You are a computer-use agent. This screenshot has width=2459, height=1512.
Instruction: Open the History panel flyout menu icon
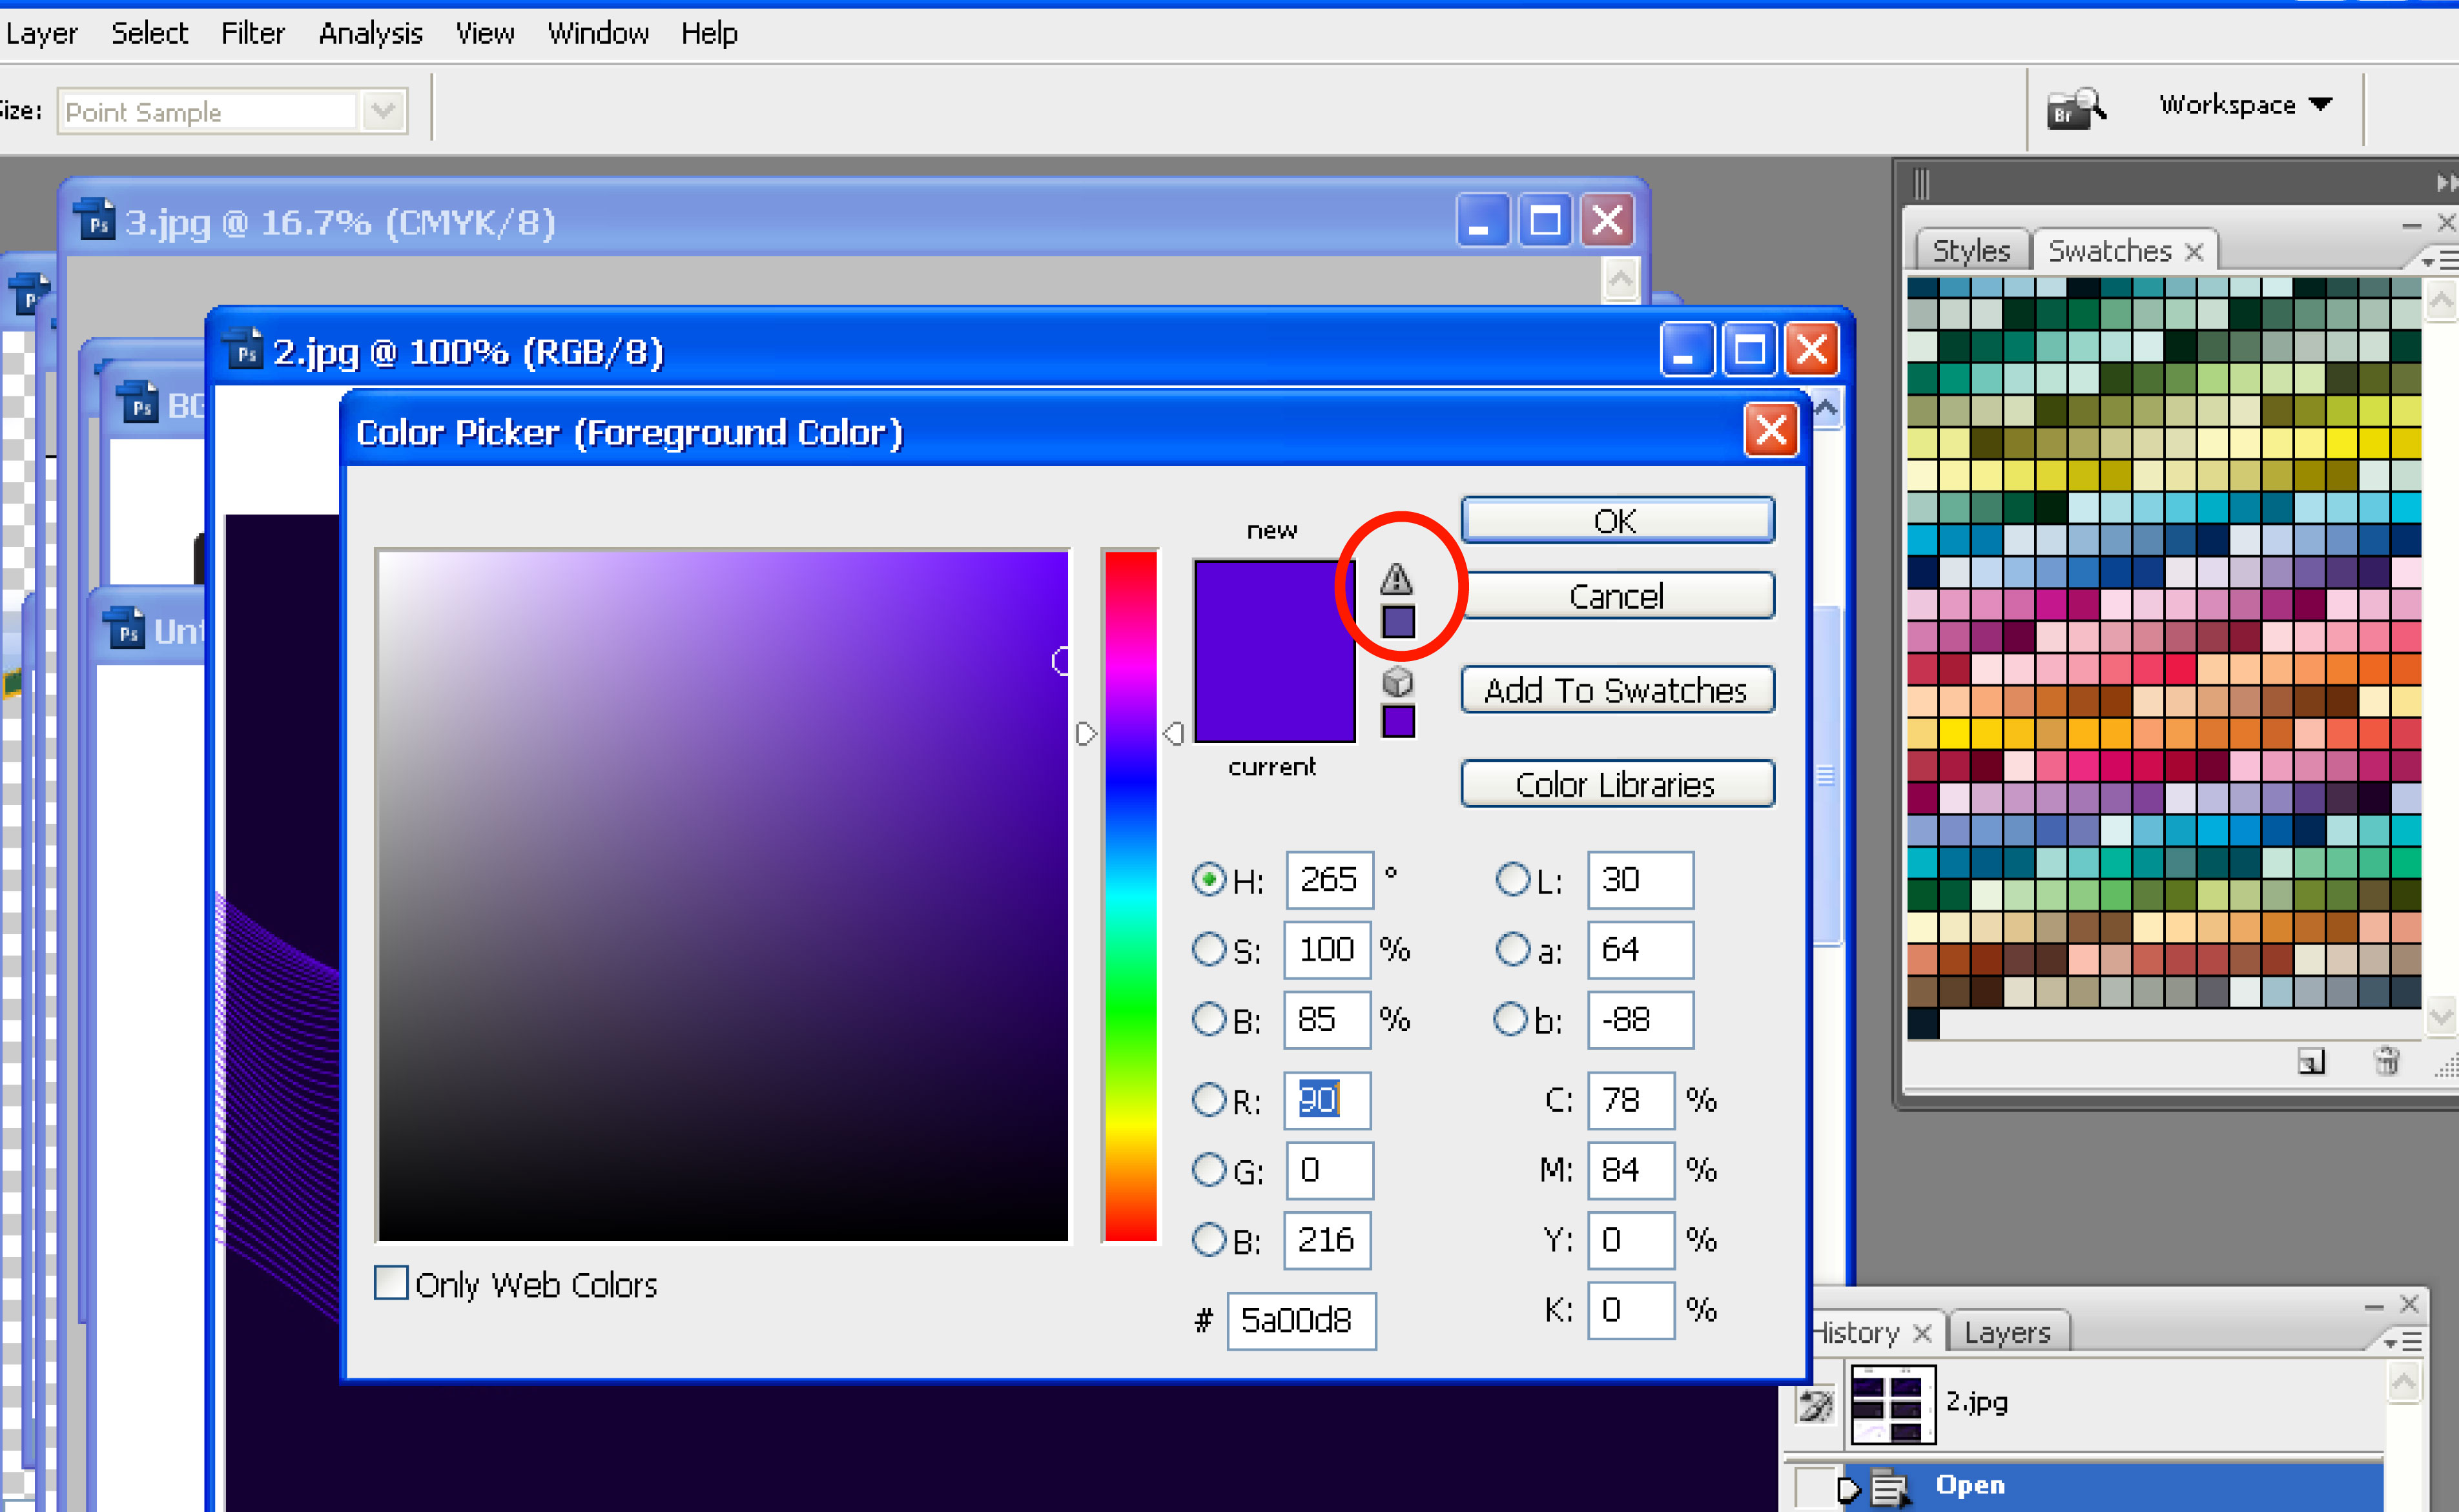(x=2404, y=1341)
